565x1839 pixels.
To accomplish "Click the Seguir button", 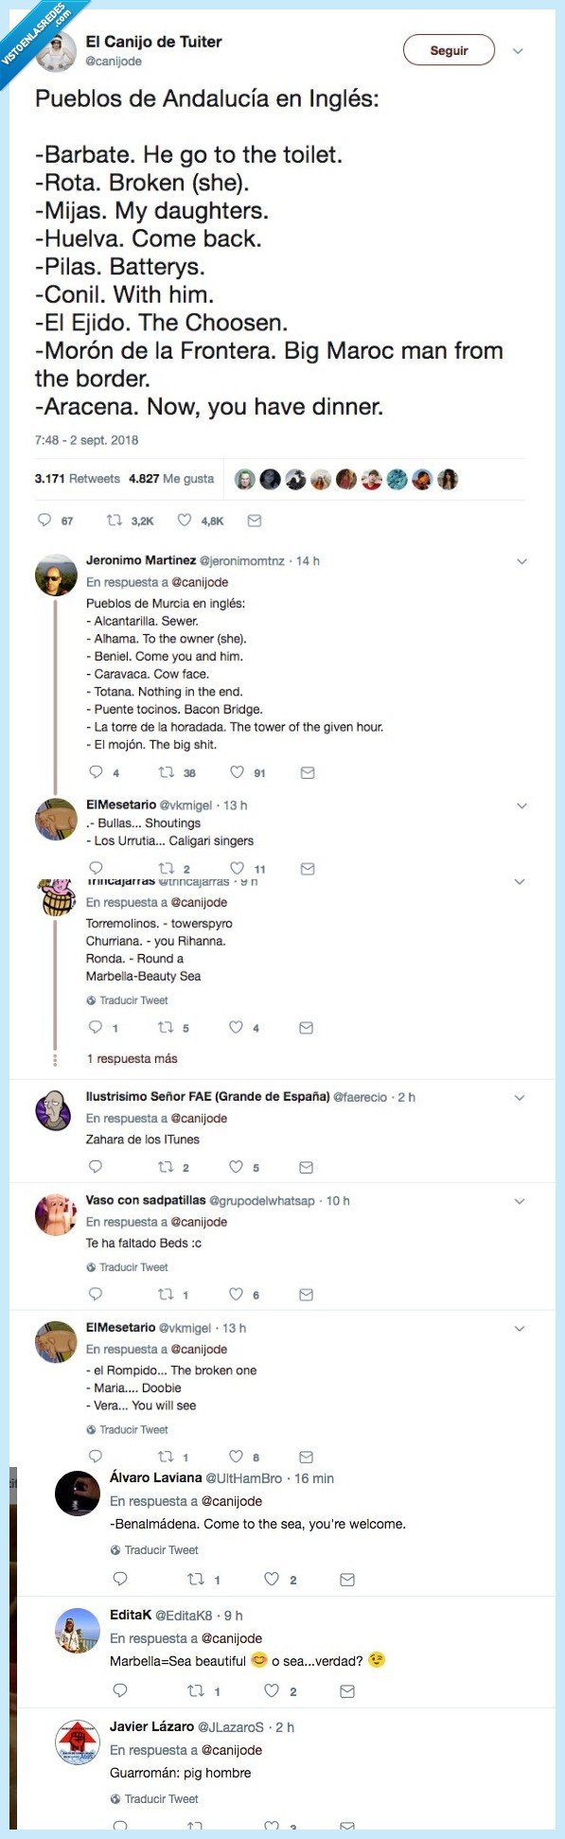I will click(450, 50).
